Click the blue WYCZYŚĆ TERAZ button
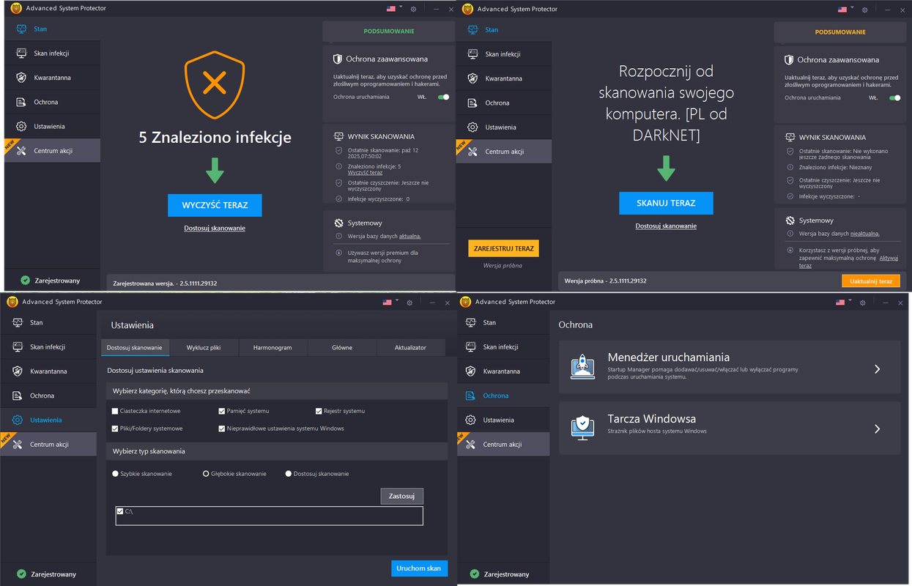 coord(215,205)
